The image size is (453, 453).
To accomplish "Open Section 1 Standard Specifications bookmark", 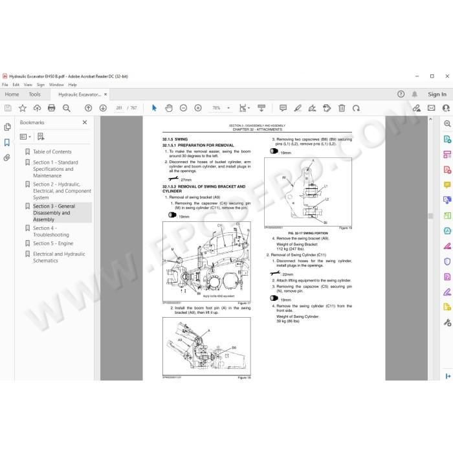I will (56, 169).
